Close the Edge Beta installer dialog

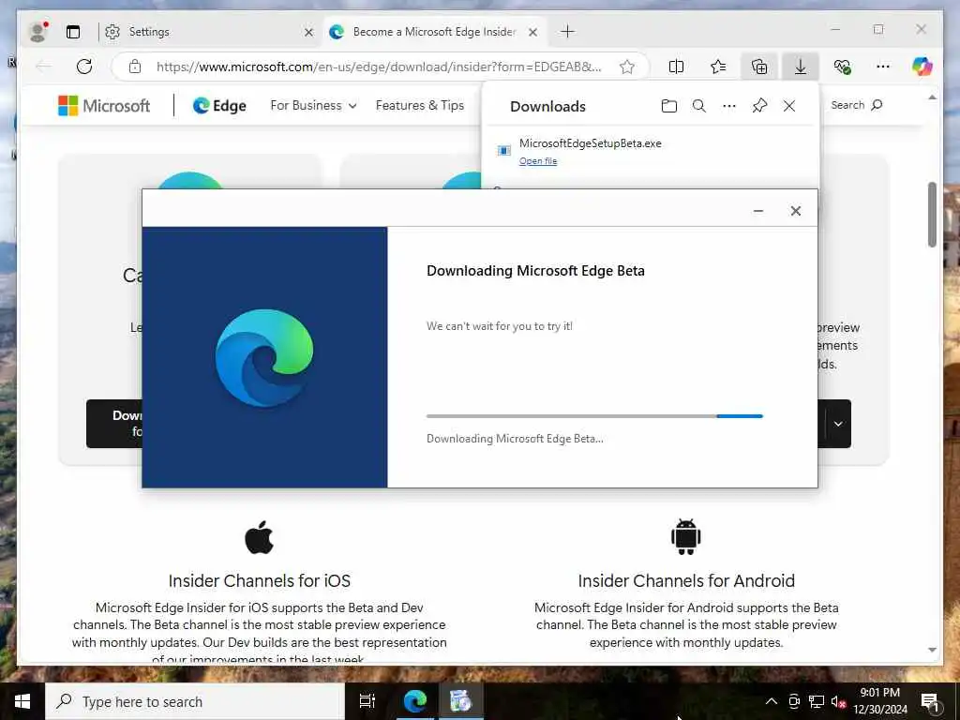point(795,211)
